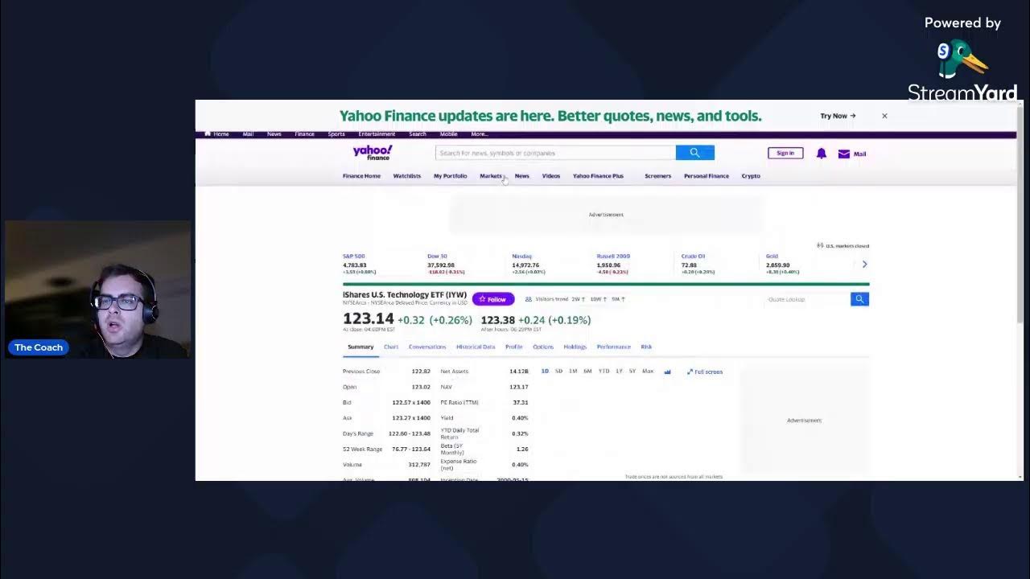1030x579 pixels.
Task: Click the Sign in button
Action: click(785, 153)
